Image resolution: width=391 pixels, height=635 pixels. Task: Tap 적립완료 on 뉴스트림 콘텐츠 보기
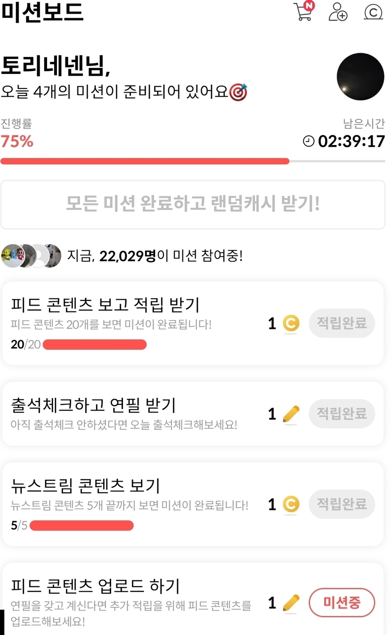(342, 504)
